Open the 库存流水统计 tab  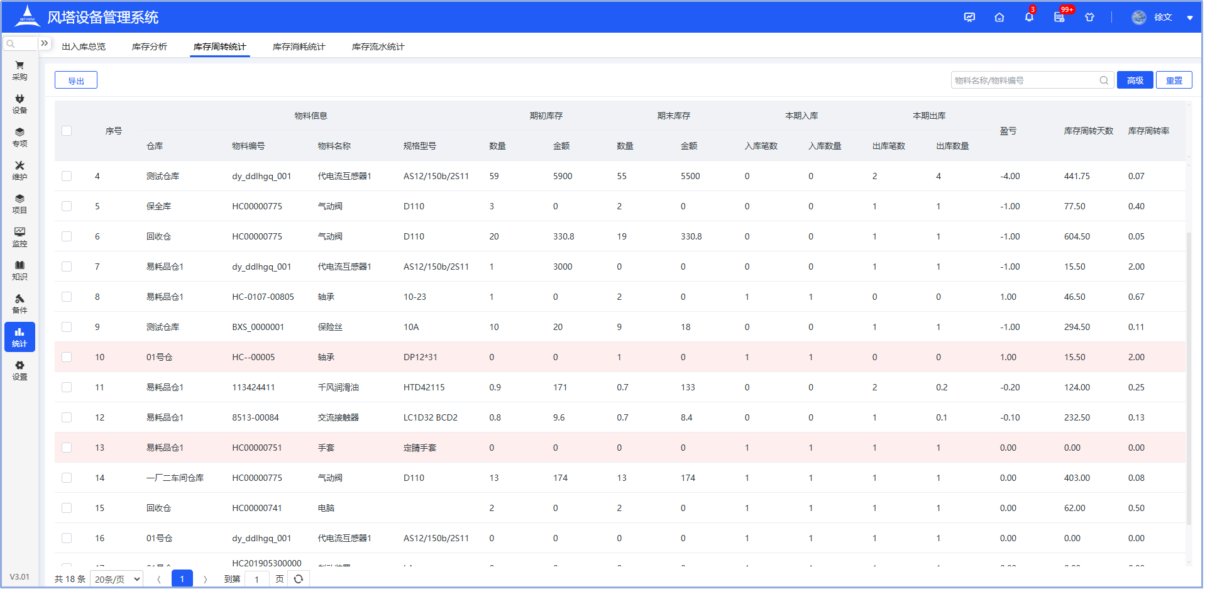[x=378, y=46]
